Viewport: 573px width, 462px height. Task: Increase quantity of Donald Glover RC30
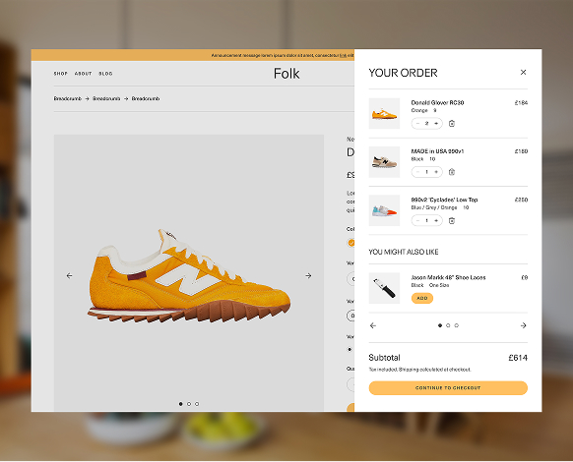coord(436,123)
